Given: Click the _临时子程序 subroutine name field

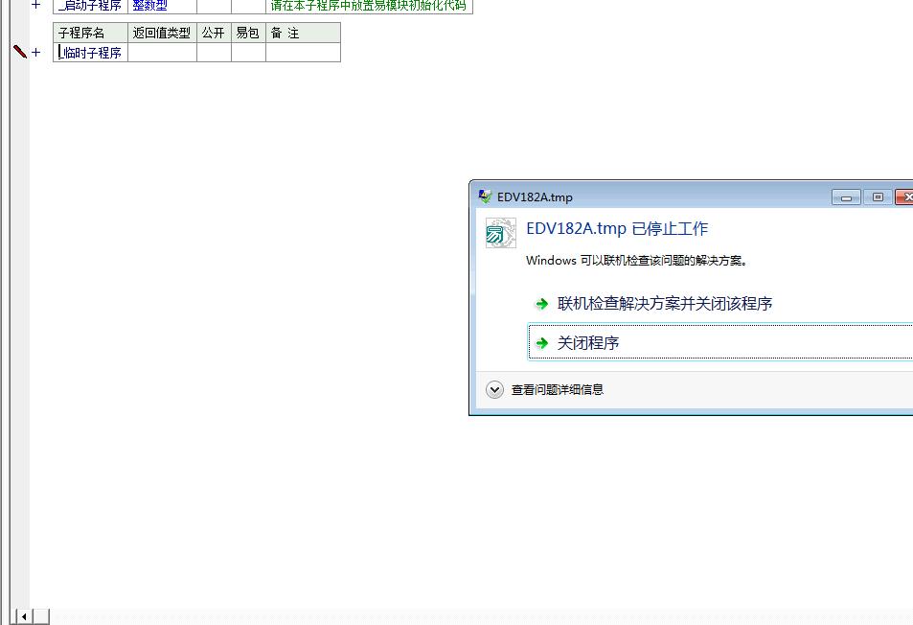Looking at the screenshot, I should click(91, 53).
